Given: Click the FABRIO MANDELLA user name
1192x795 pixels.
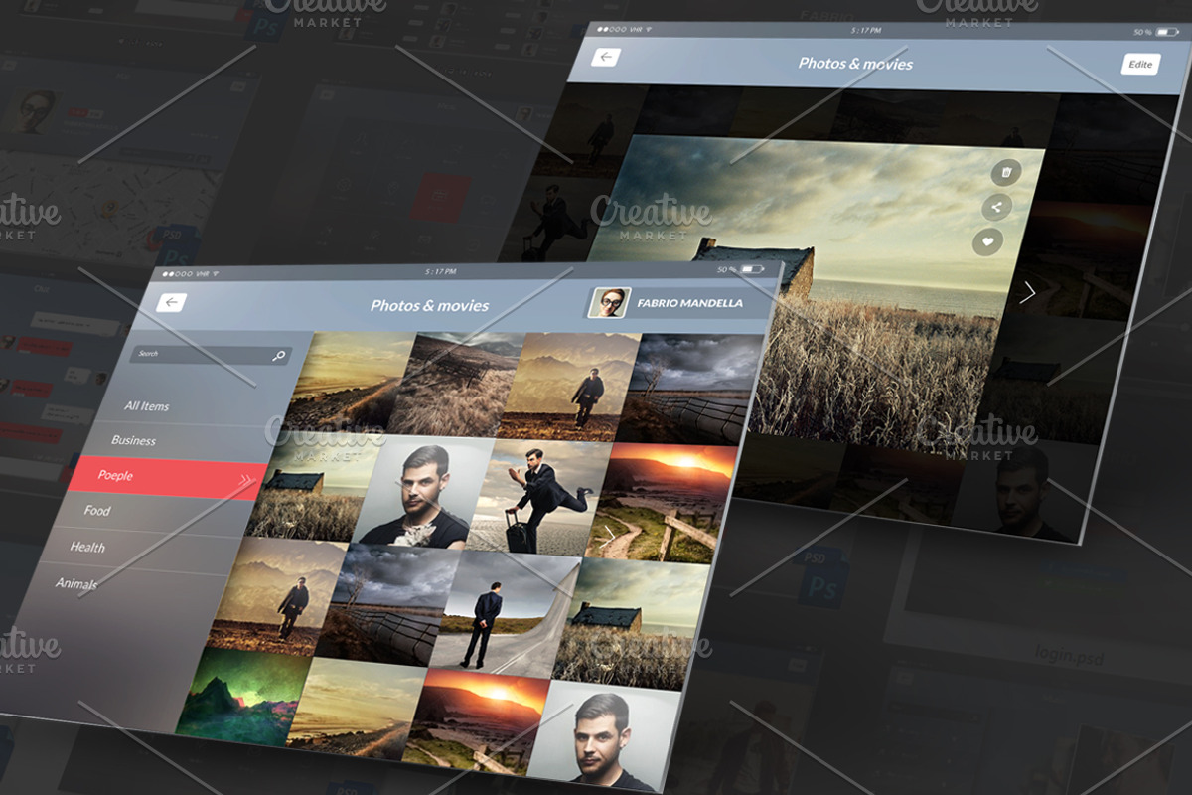Looking at the screenshot, I should 689,303.
